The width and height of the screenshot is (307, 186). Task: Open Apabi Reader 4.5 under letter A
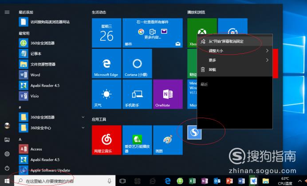click(x=52, y=159)
